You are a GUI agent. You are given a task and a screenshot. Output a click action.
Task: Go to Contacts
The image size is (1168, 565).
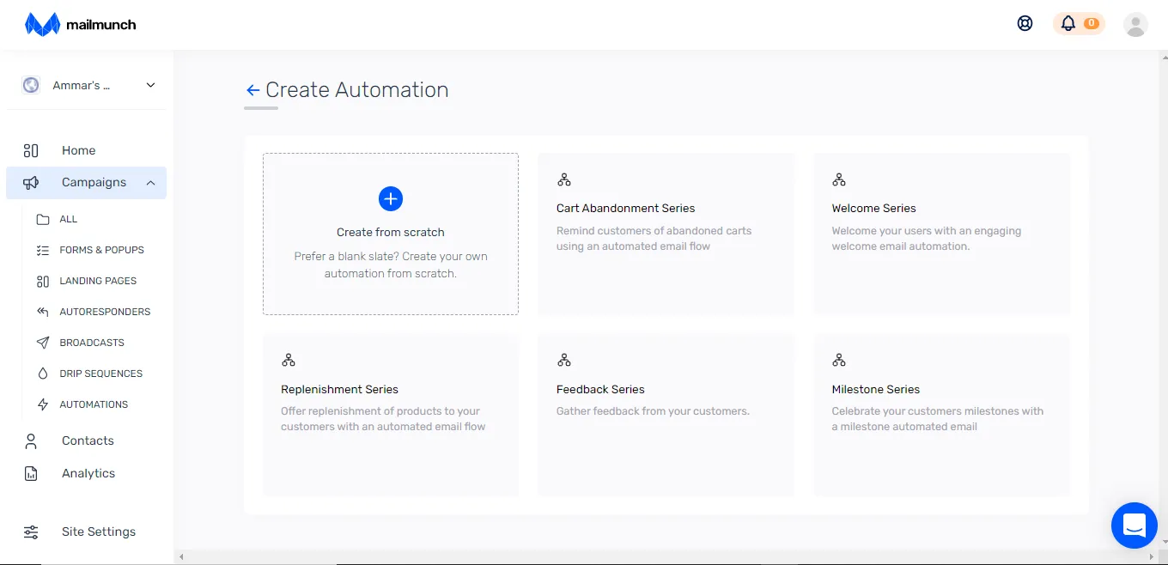point(88,440)
